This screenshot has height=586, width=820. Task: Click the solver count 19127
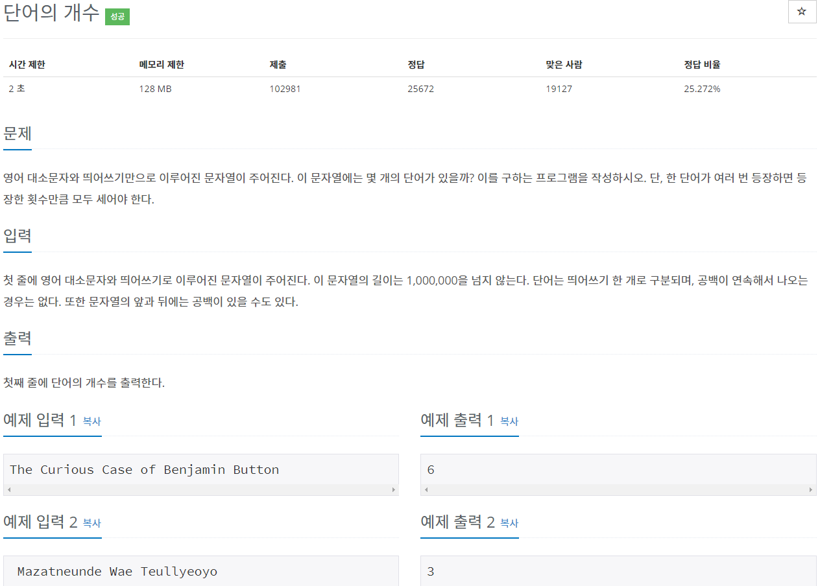[x=559, y=89]
